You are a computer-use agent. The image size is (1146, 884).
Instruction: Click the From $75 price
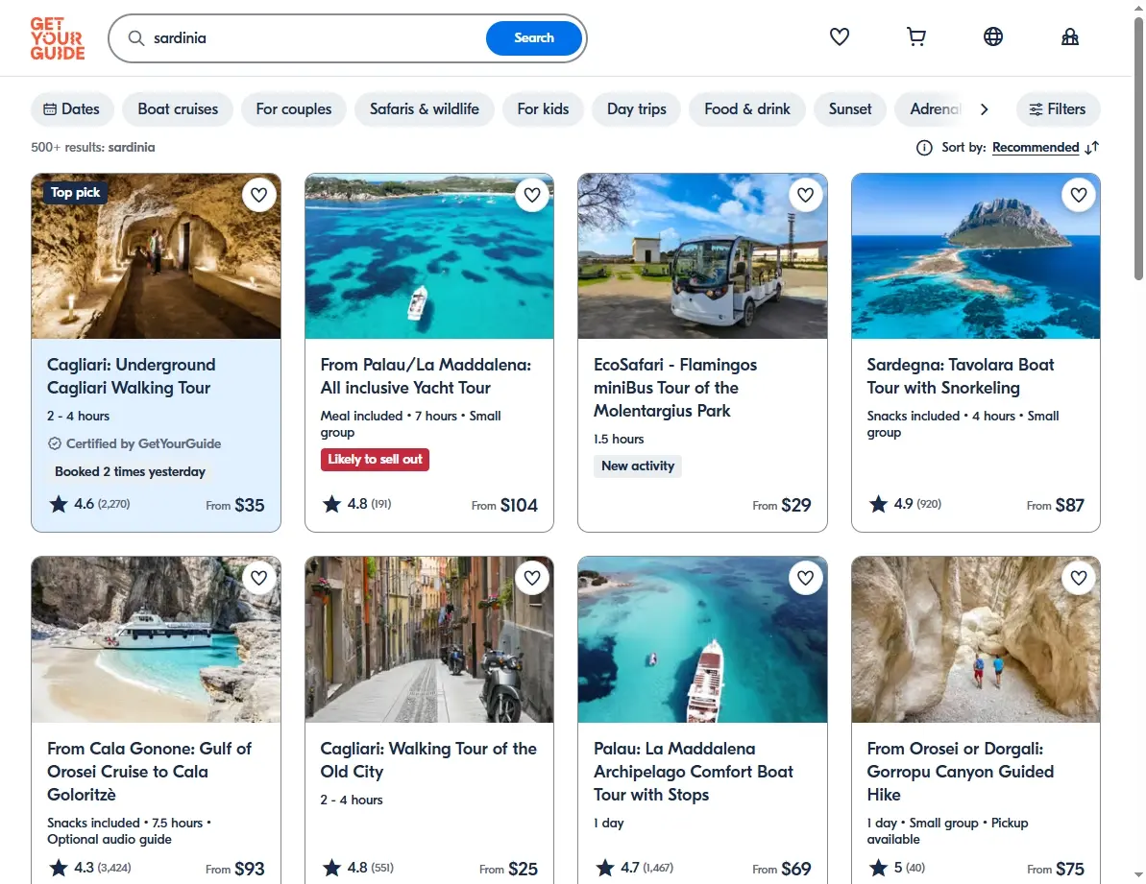[x=1055, y=869]
